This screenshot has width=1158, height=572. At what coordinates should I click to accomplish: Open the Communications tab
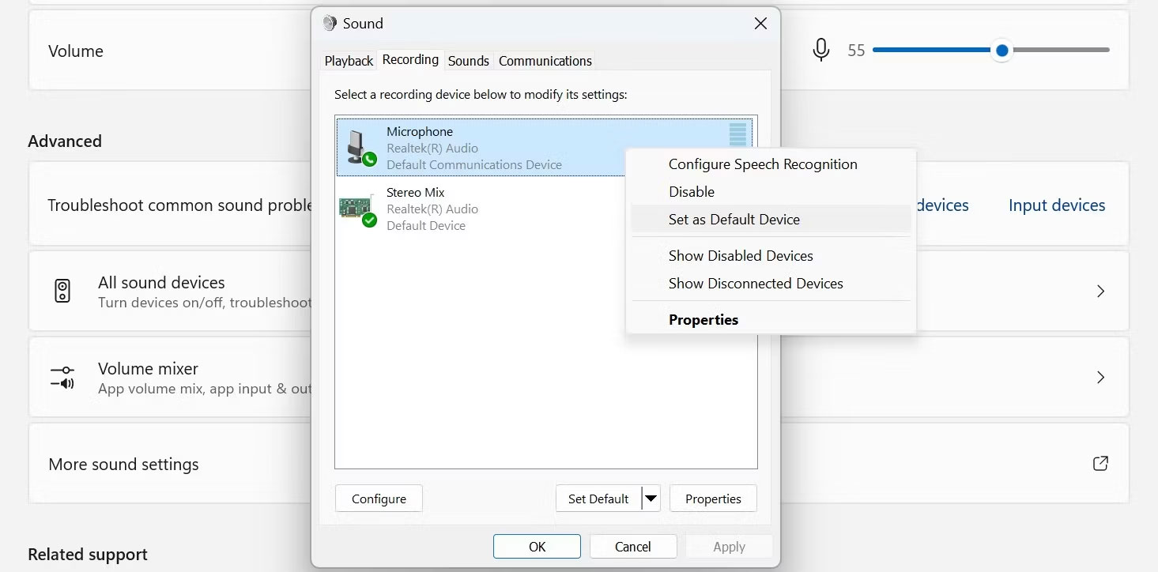(x=545, y=61)
